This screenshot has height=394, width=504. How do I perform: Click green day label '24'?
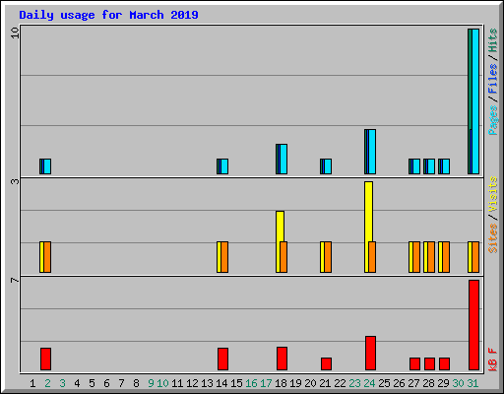coord(369,383)
